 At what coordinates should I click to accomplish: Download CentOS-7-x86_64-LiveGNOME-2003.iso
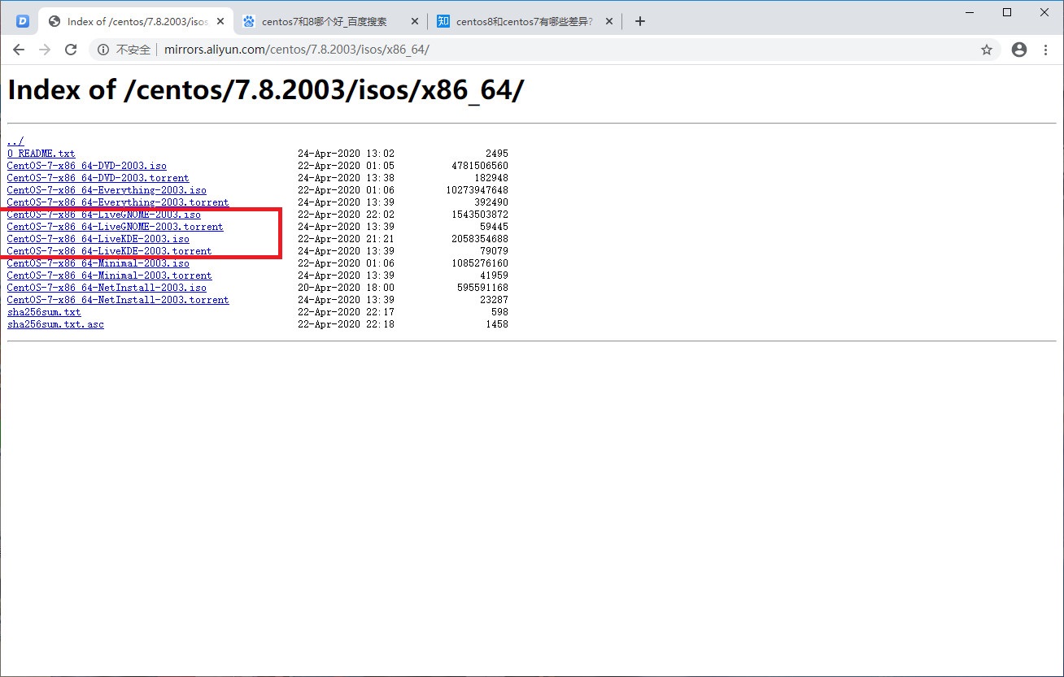point(103,215)
